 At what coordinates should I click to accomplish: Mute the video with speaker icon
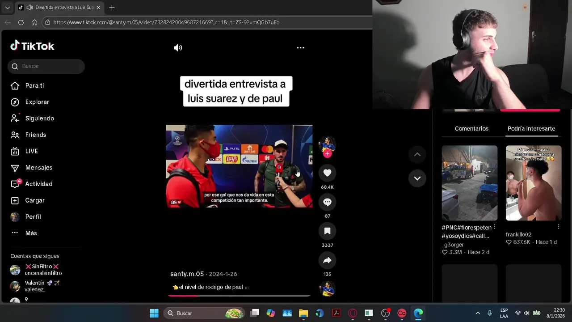coord(178,48)
